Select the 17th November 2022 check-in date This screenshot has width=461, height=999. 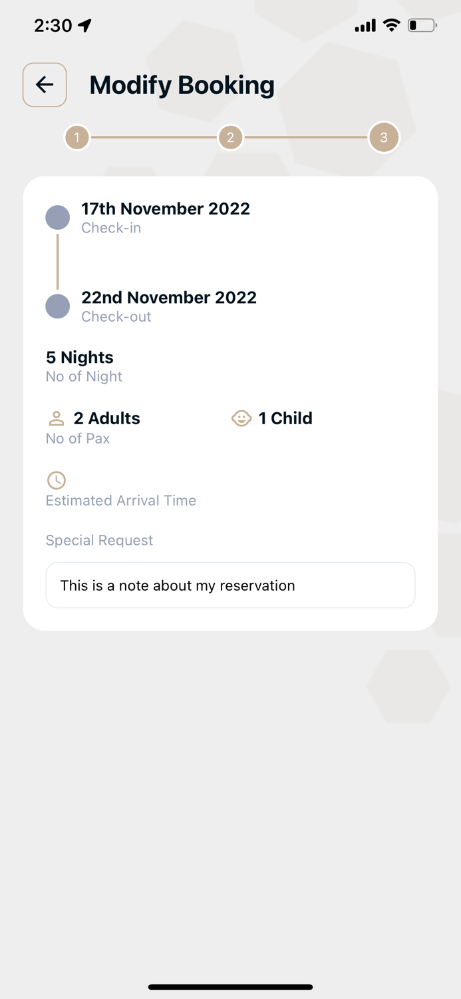(166, 208)
